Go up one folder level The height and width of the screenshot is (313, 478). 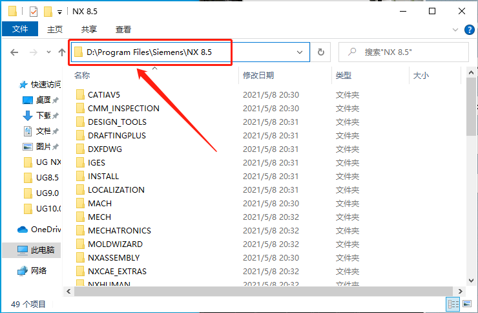click(62, 52)
